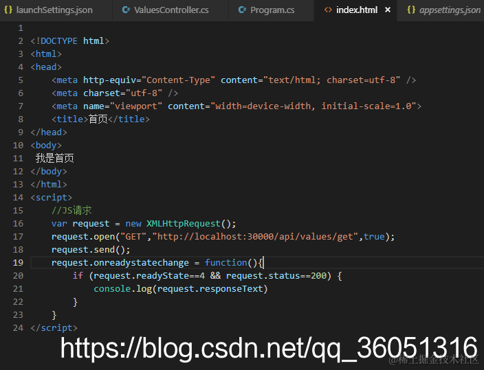Click the charset="utf-8" meta line
This screenshot has height=370, width=484.
[115, 93]
